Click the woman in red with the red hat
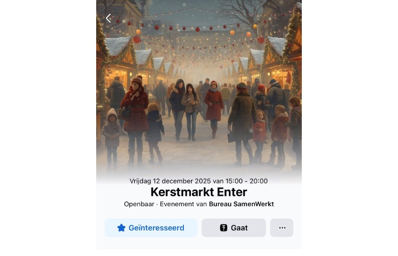 214,108
